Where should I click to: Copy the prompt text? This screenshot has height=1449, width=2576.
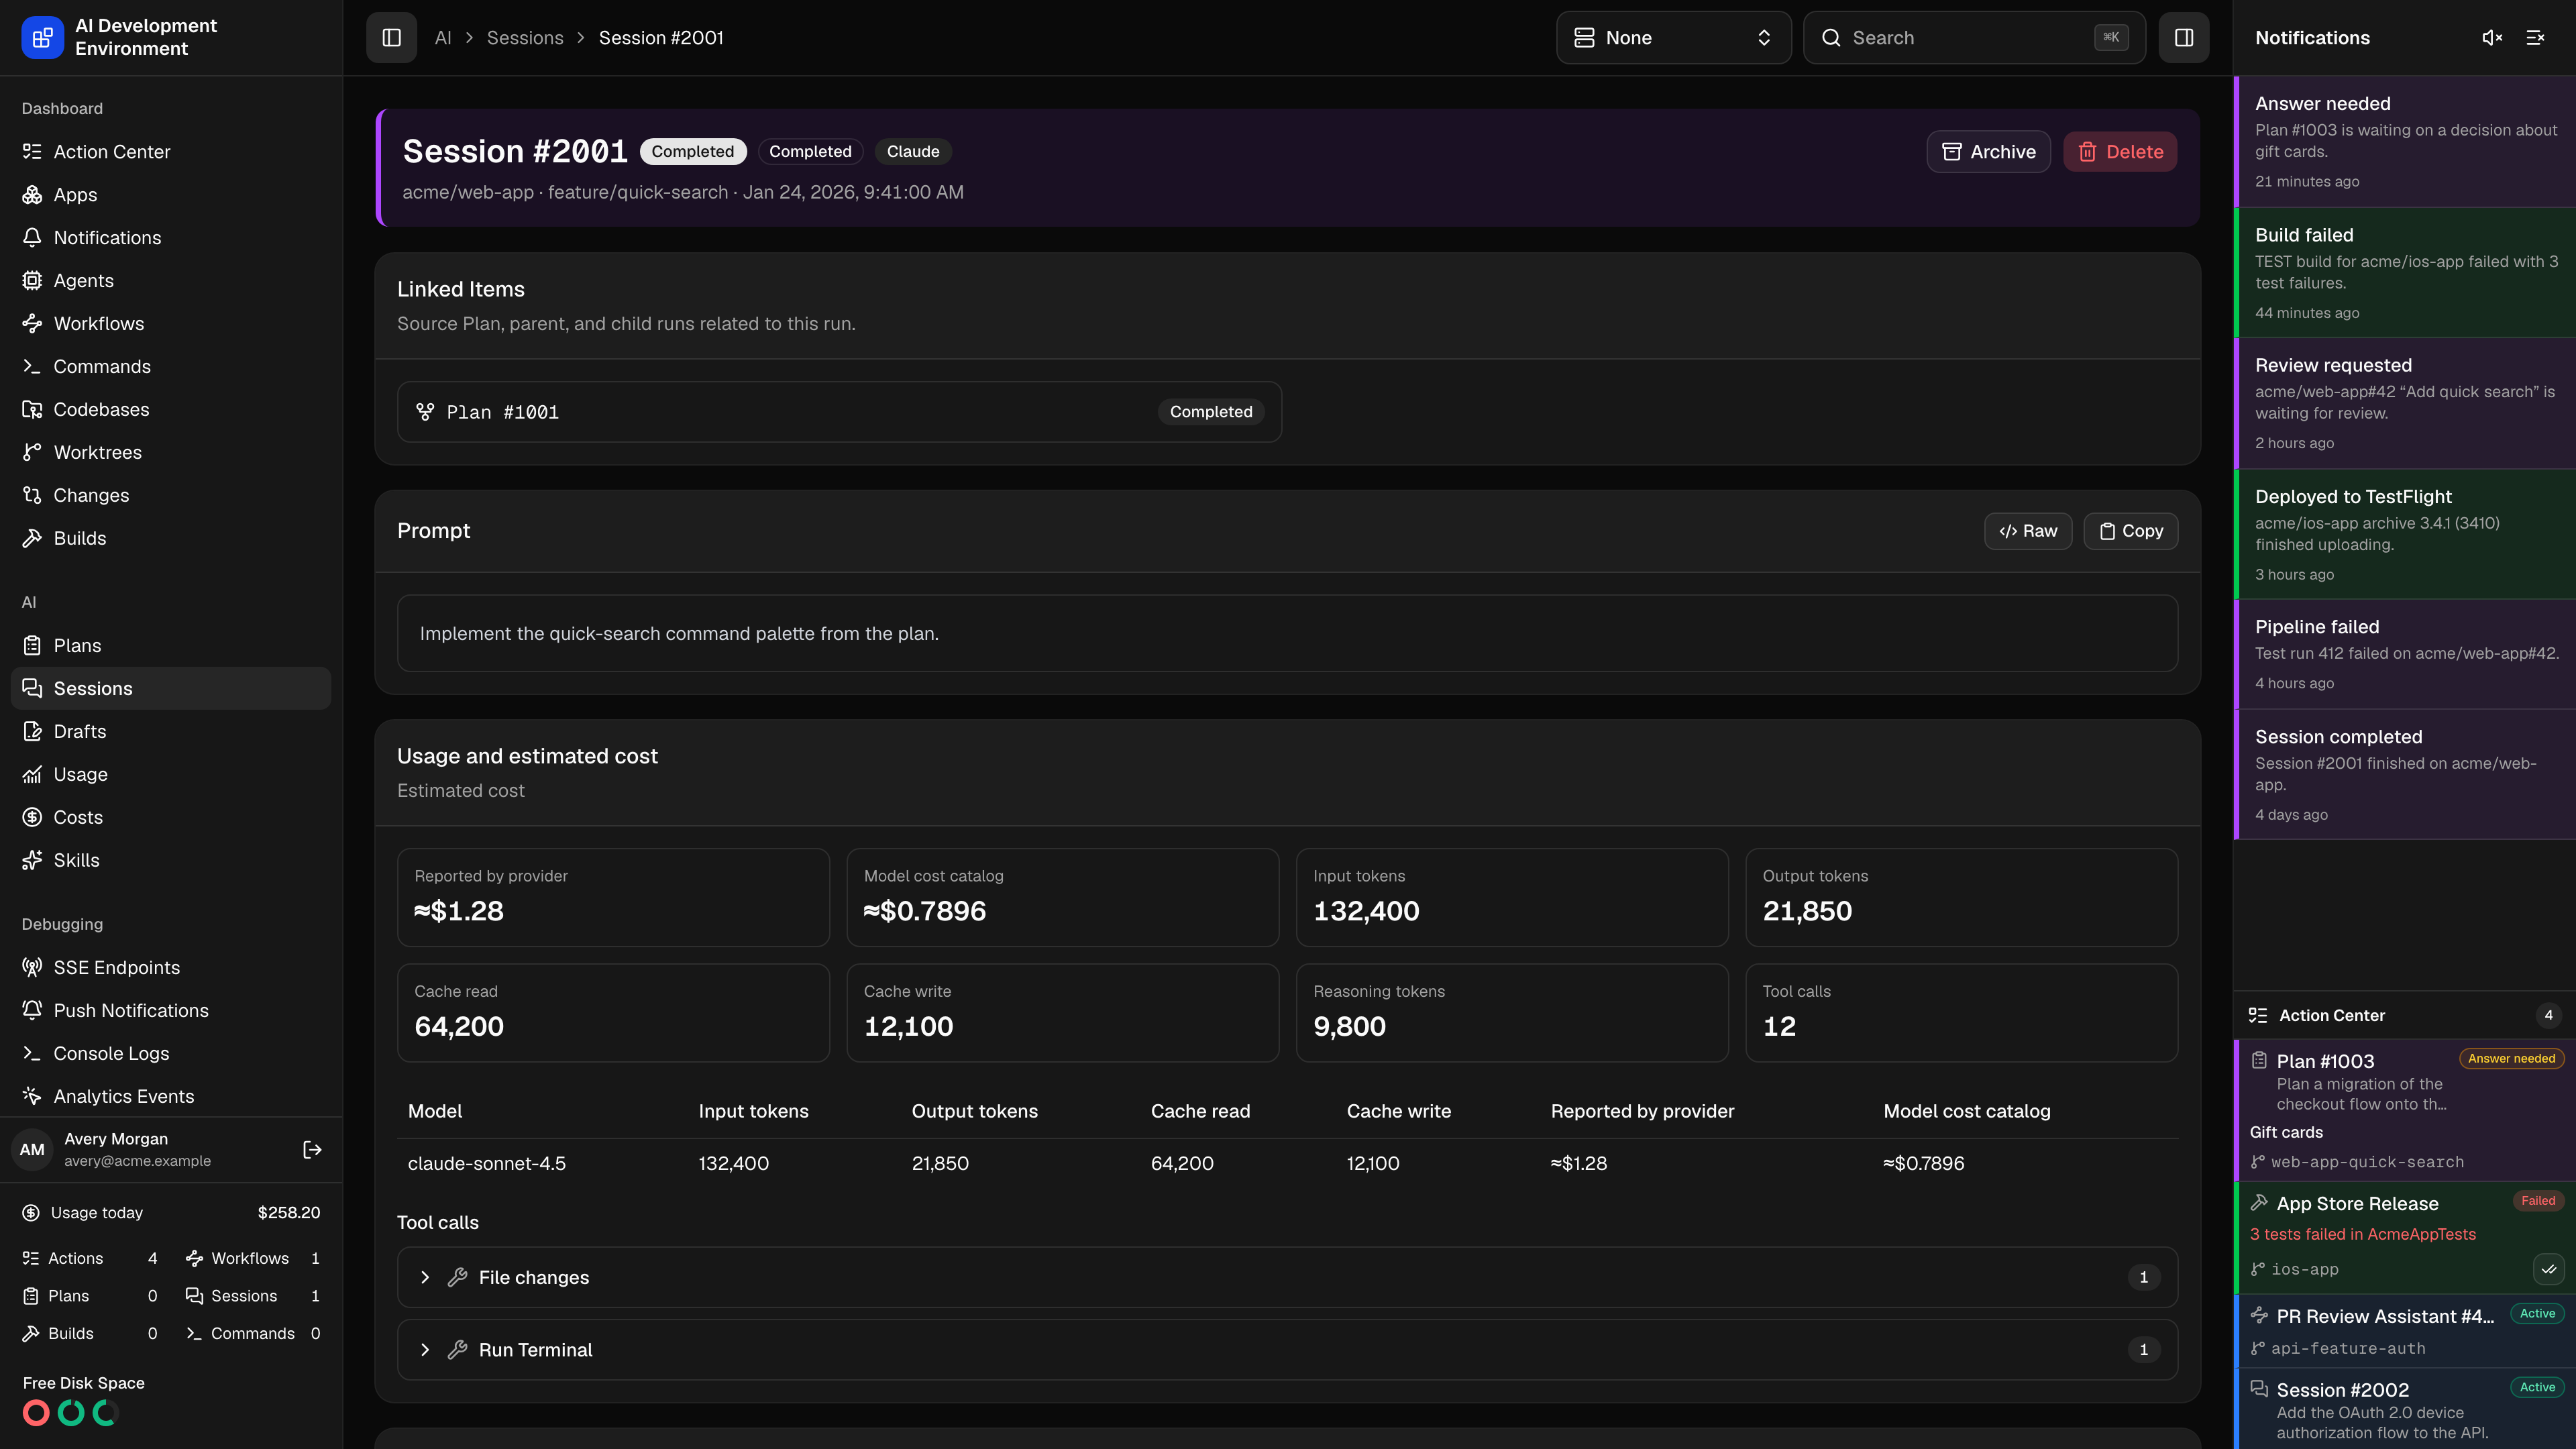pyautogui.click(x=2130, y=531)
